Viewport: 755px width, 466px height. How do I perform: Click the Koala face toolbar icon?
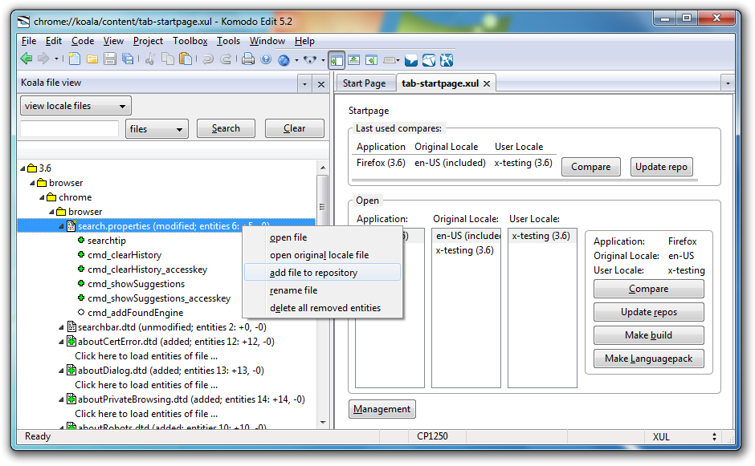309,59
